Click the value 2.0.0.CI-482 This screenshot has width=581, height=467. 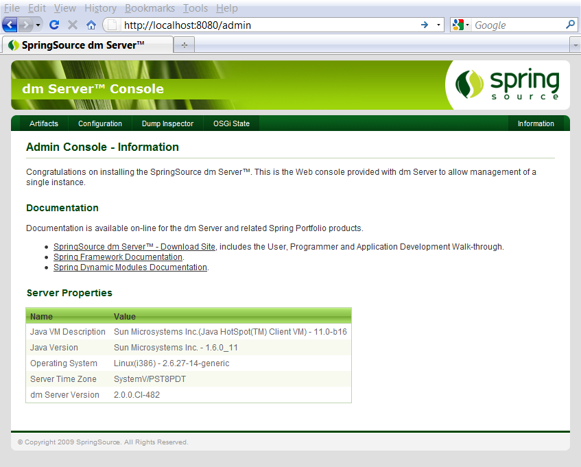[x=137, y=395]
